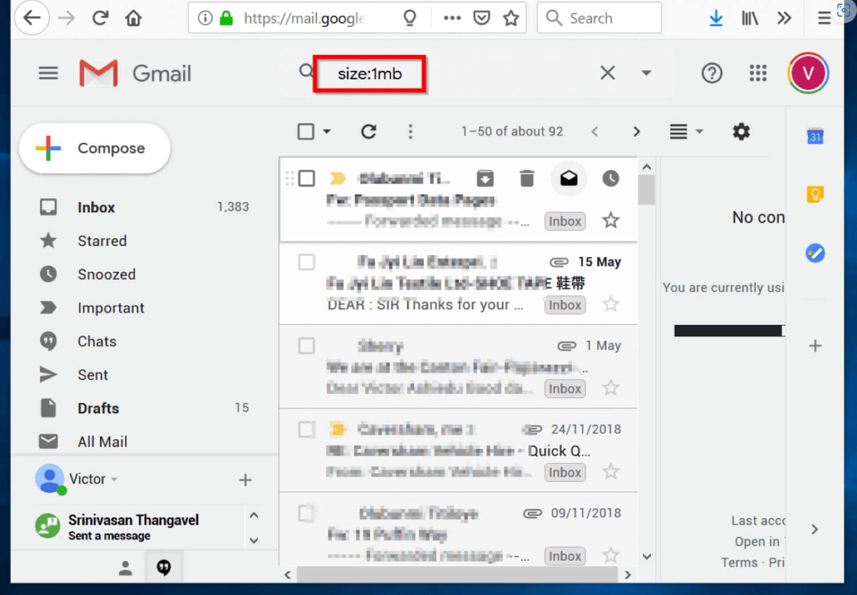
Task: Click the Compose button
Action: [x=95, y=148]
